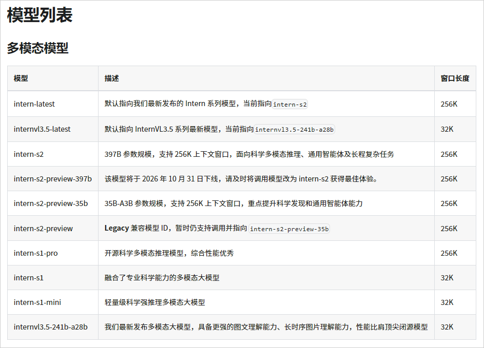Select the intern-latest model name cell
Viewport: 484px width, 348px height.
34,104
